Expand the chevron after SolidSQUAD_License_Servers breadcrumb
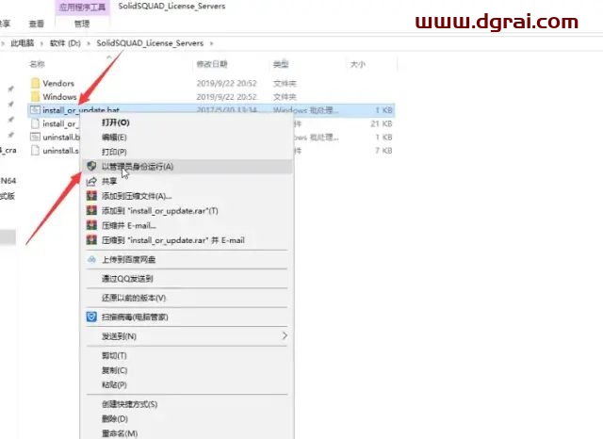Viewport: 603px width, 439px height. coord(211,43)
